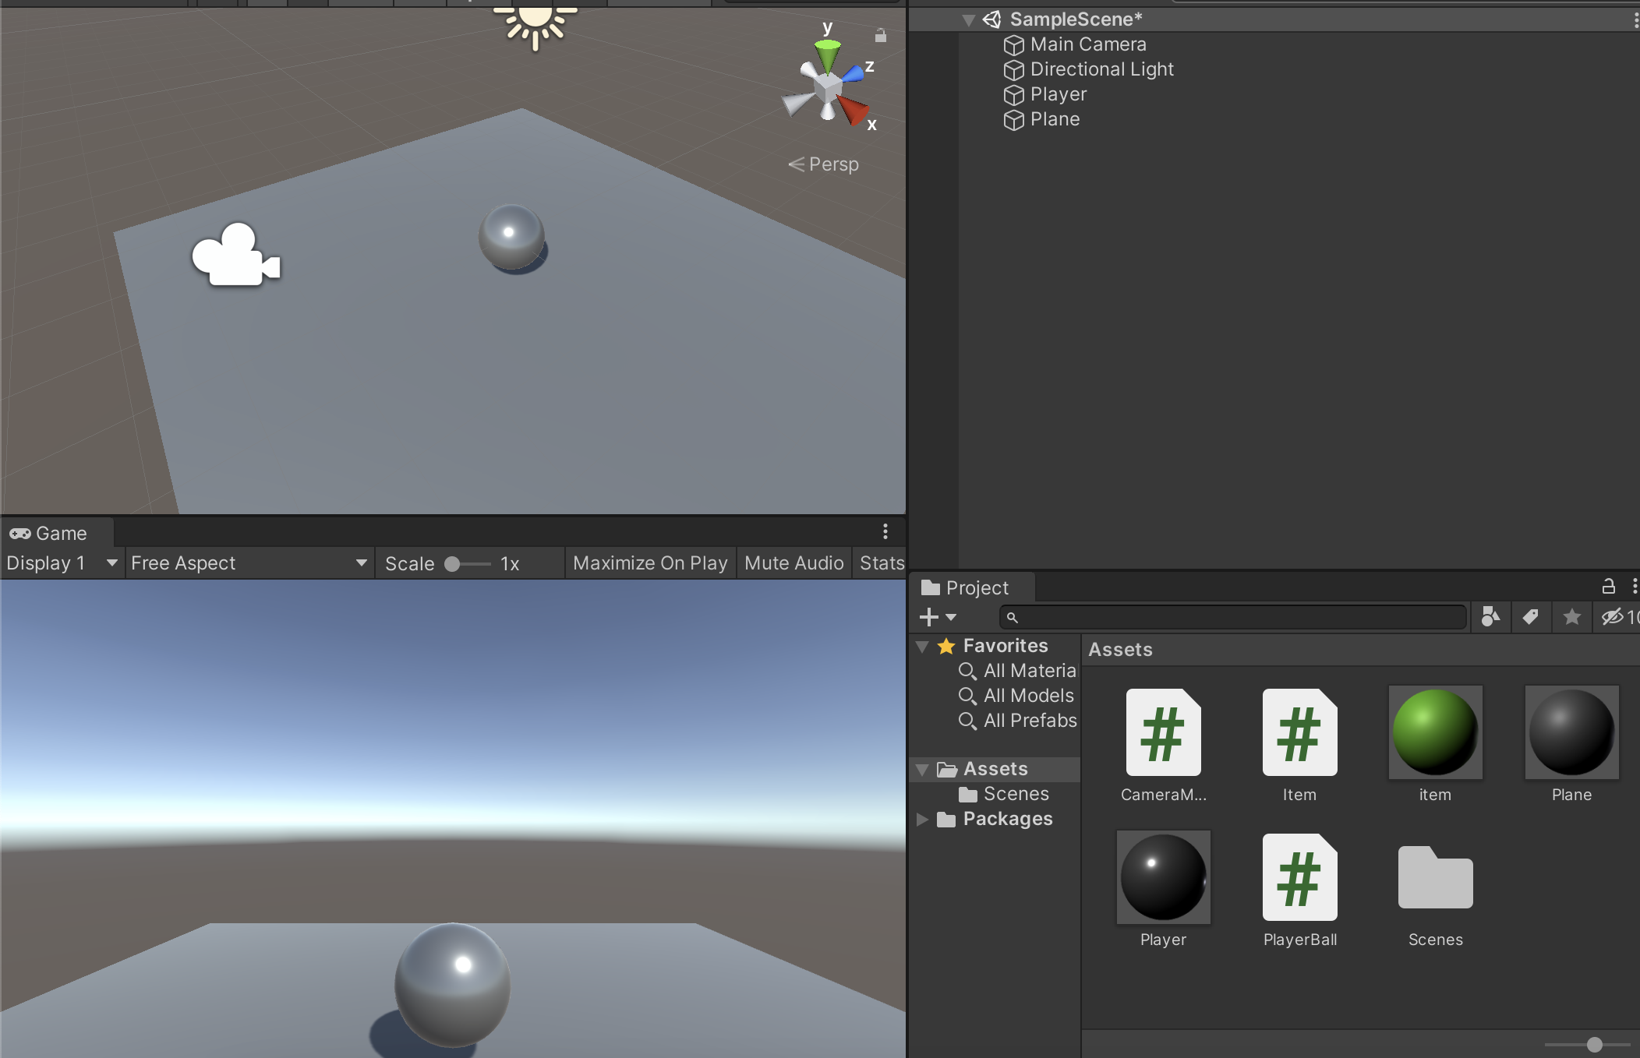Screen dimensions: 1640x1058
Task: Click the Project panel lock icon
Action: point(1608,586)
